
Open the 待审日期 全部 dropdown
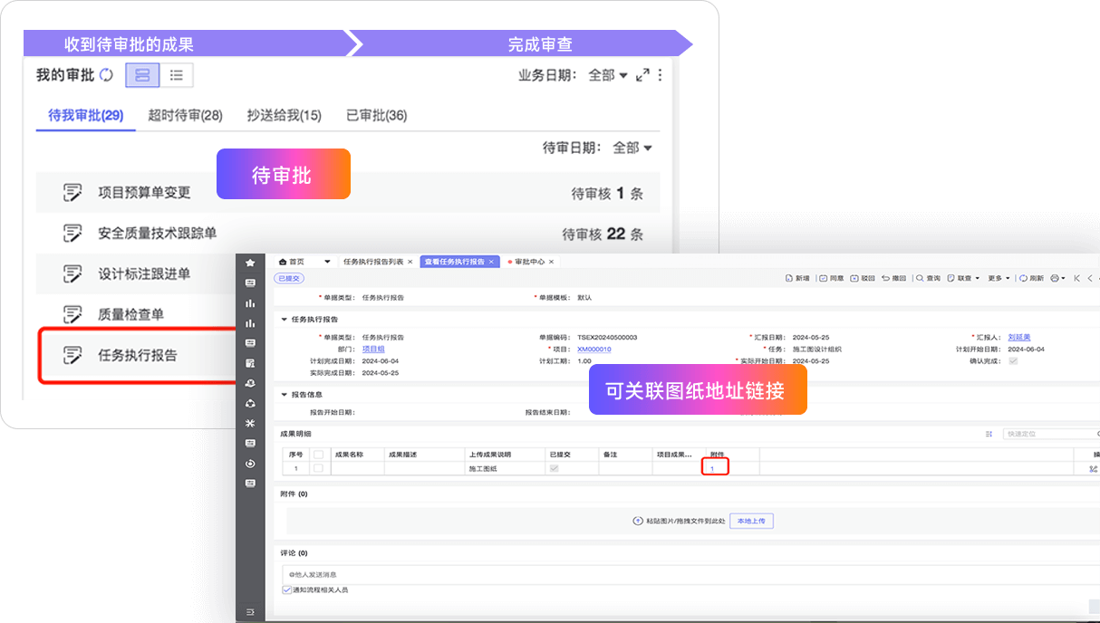click(632, 148)
